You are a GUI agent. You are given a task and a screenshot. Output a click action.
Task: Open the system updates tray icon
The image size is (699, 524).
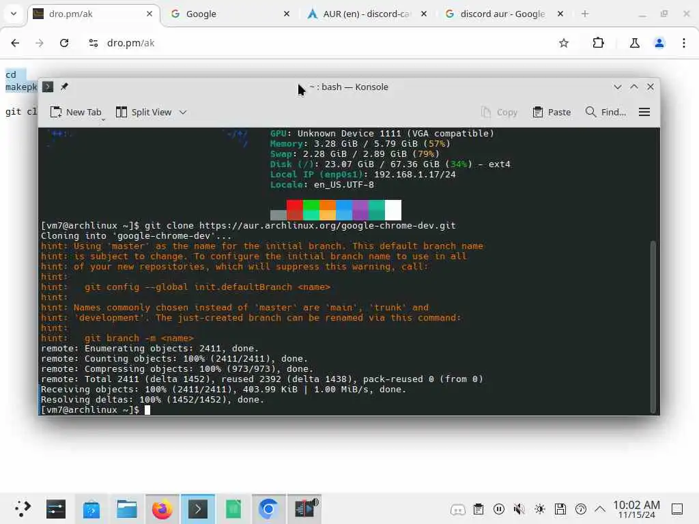pyautogui.click(x=581, y=509)
